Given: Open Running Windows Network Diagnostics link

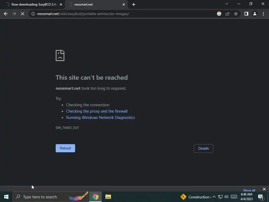Looking at the screenshot, I should click(101, 118).
